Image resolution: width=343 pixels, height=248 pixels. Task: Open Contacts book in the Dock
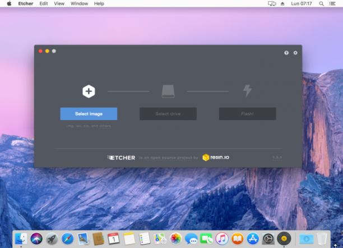coord(98,238)
